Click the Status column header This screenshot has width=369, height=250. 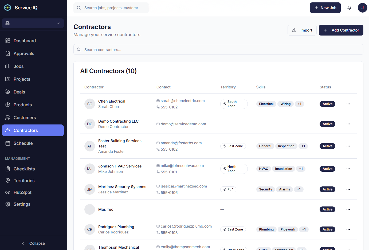point(325,87)
